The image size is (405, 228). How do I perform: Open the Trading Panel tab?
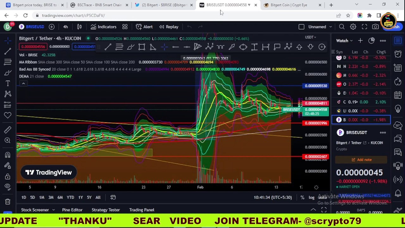click(142, 210)
